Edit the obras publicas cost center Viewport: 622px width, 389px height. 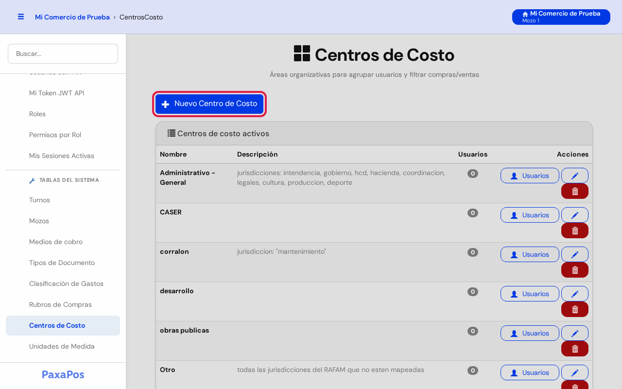click(575, 333)
